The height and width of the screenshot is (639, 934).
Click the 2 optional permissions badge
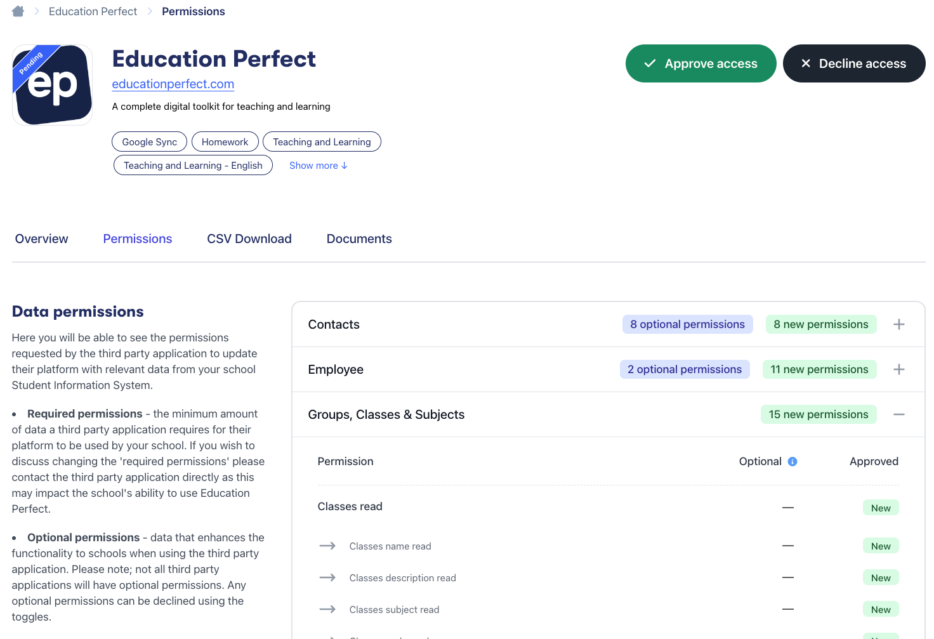[x=685, y=369]
